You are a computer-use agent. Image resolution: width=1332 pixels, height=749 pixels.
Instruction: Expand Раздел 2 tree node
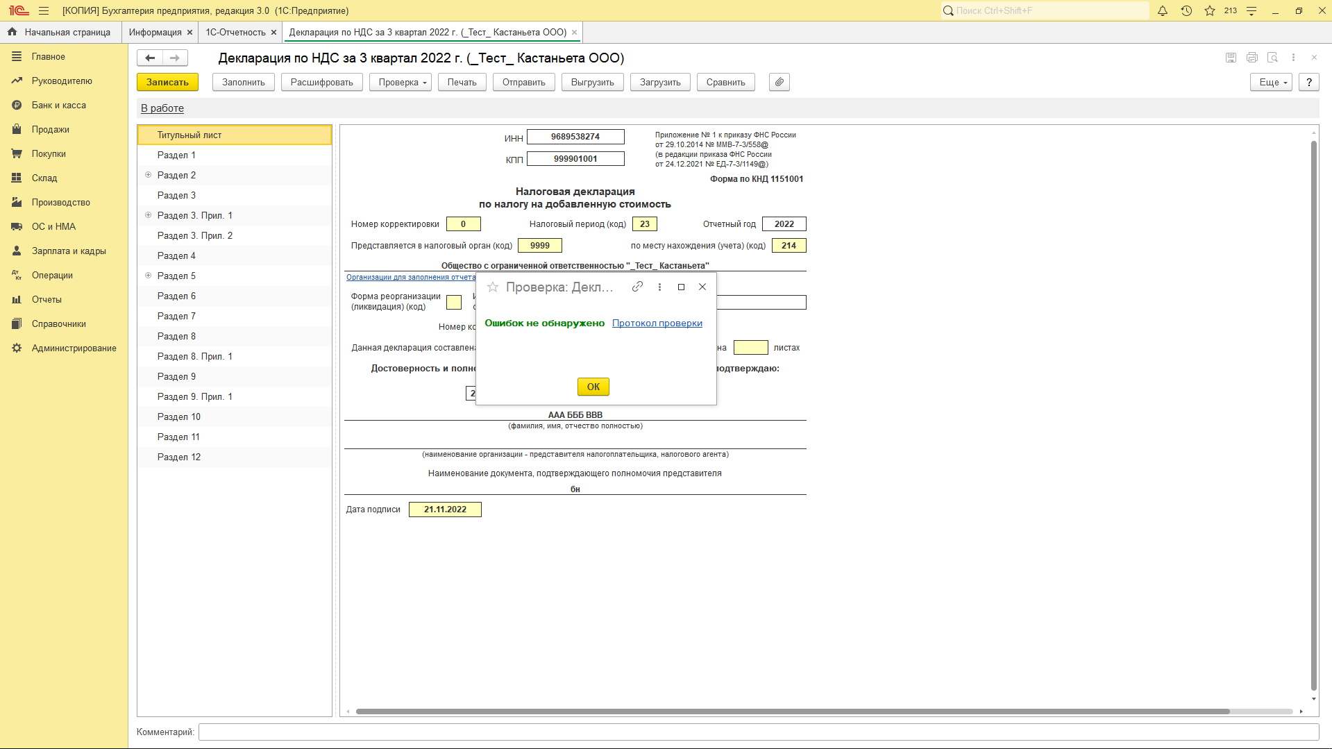pyautogui.click(x=148, y=175)
